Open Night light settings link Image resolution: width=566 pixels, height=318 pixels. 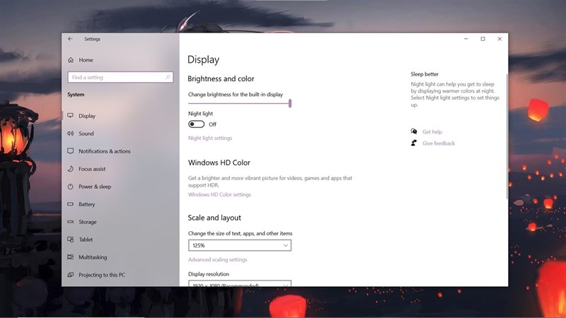tap(210, 138)
